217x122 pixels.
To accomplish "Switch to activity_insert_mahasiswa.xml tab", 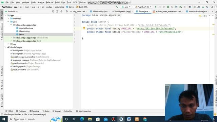I will (x=168, y=12).
